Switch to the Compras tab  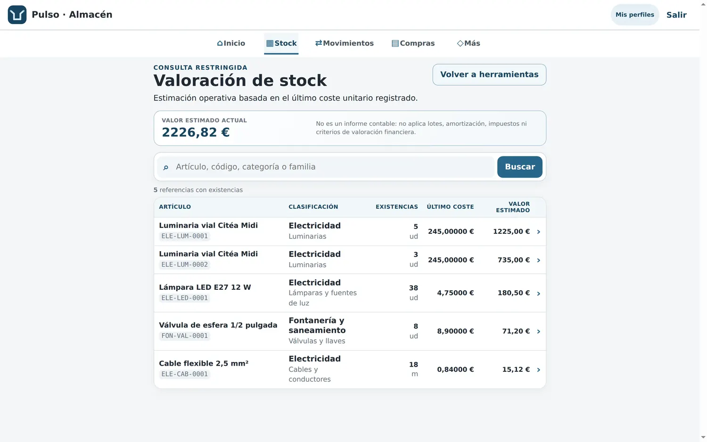point(413,43)
